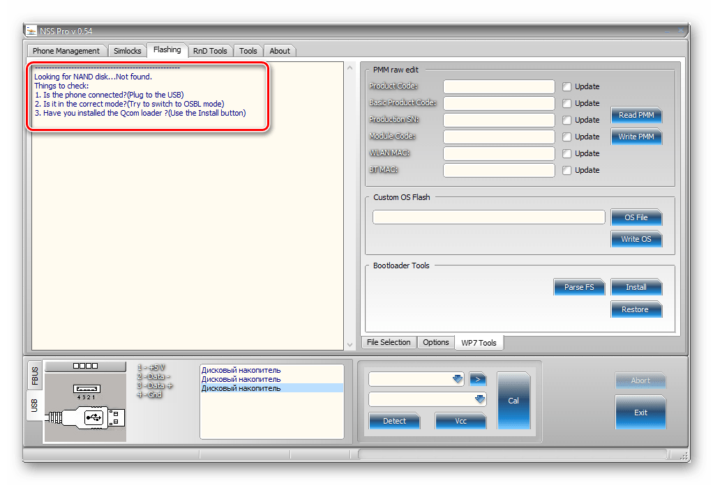Switch to FBUS connection tab
Screen dimensions: 713x485
[35, 376]
